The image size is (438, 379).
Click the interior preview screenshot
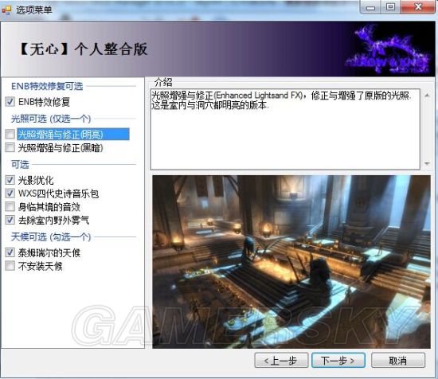291,262
